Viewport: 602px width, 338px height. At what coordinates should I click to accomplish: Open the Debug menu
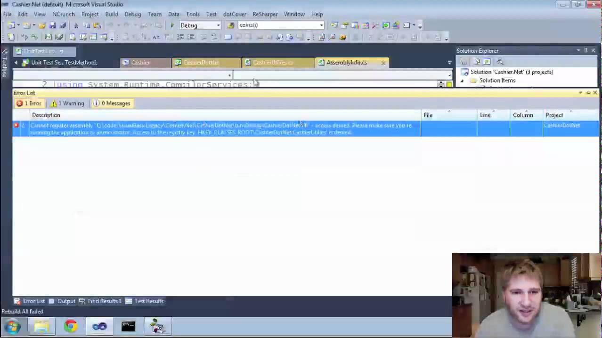pos(133,14)
